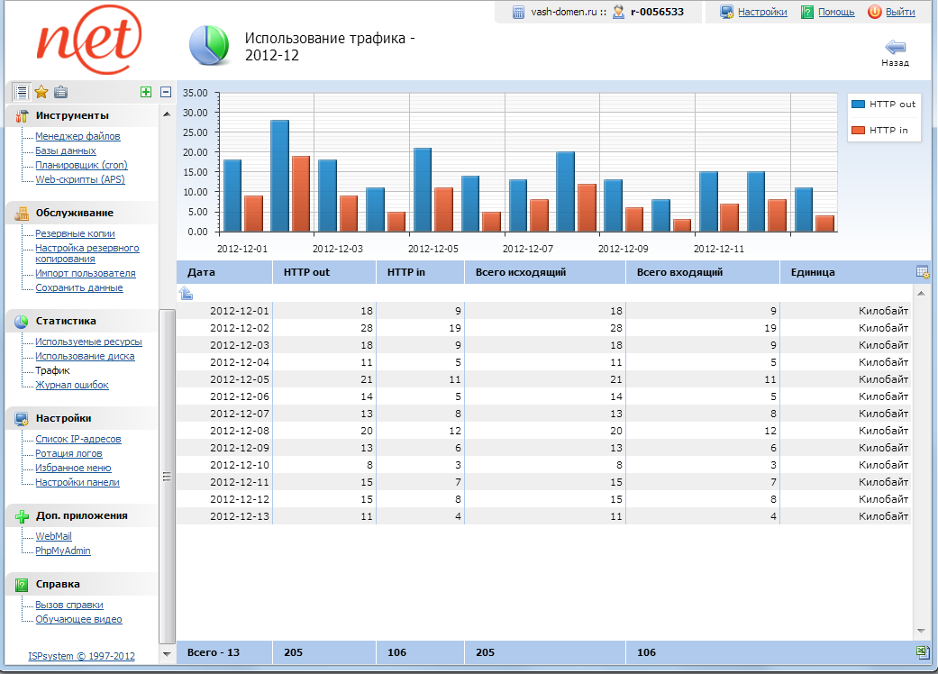Open Менеджер файлов from the menu
Image resolution: width=938 pixels, height=674 pixels.
tap(77, 136)
